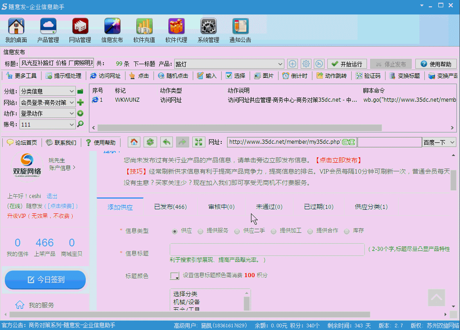Select 提供加工 radio button
Viewport: 460px width, 330px height.
click(274, 231)
